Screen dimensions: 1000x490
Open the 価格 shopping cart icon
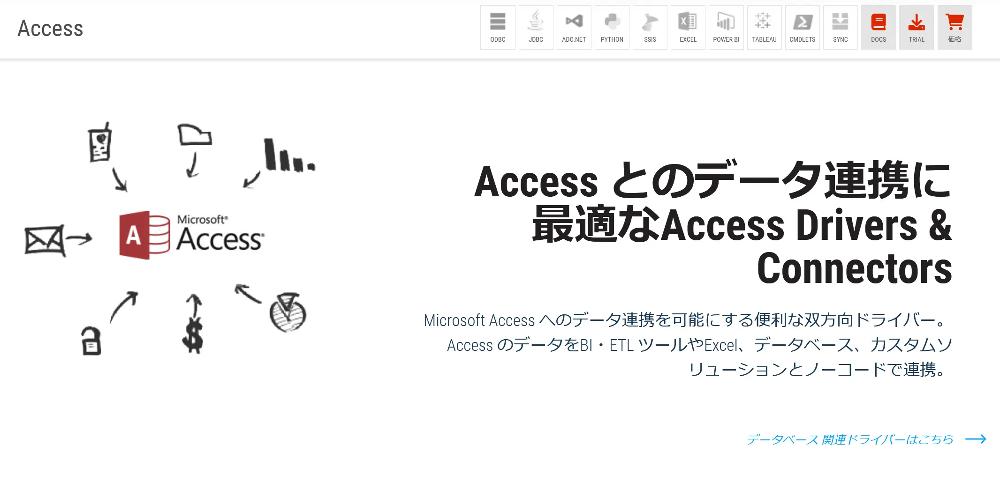point(955,27)
